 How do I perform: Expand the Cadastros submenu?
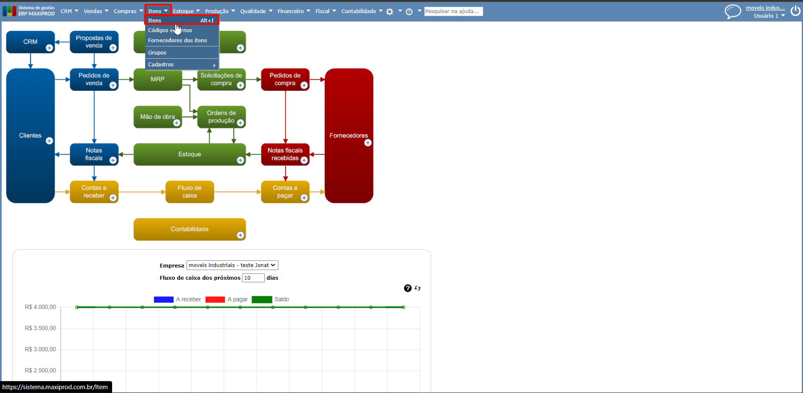(x=182, y=65)
